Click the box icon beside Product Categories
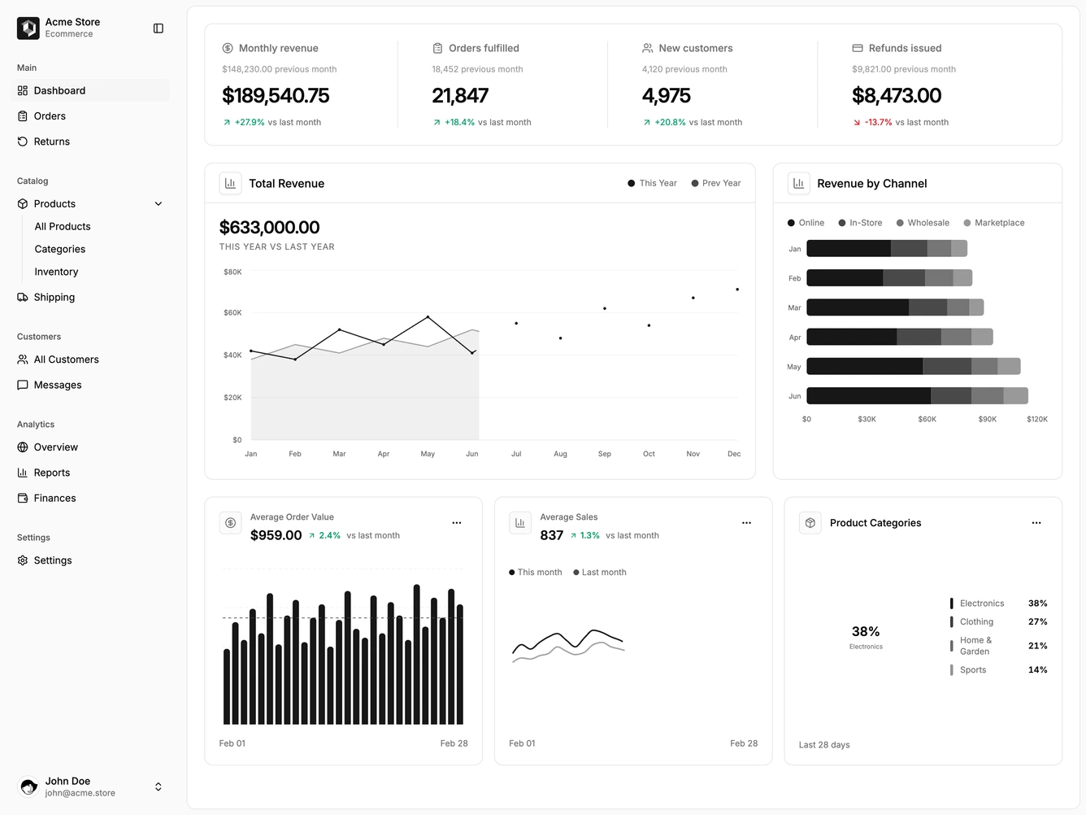This screenshot has width=1086, height=815. pyautogui.click(x=810, y=523)
